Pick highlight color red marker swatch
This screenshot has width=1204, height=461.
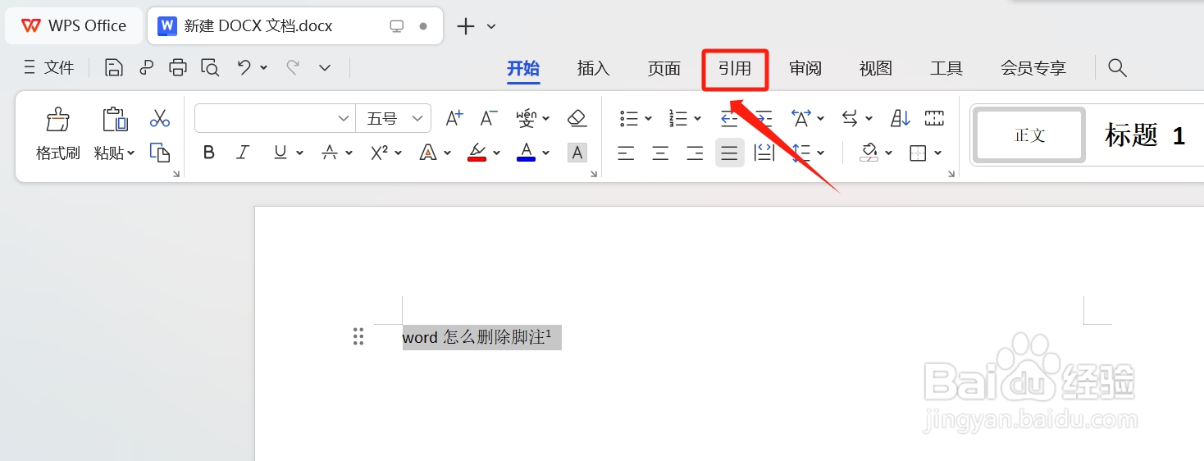[x=477, y=153]
